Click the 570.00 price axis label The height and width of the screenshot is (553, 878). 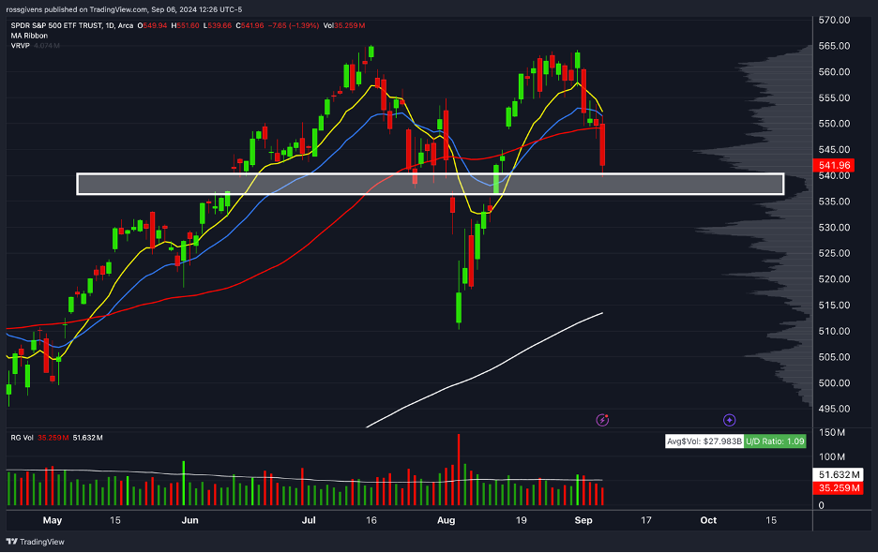834,20
